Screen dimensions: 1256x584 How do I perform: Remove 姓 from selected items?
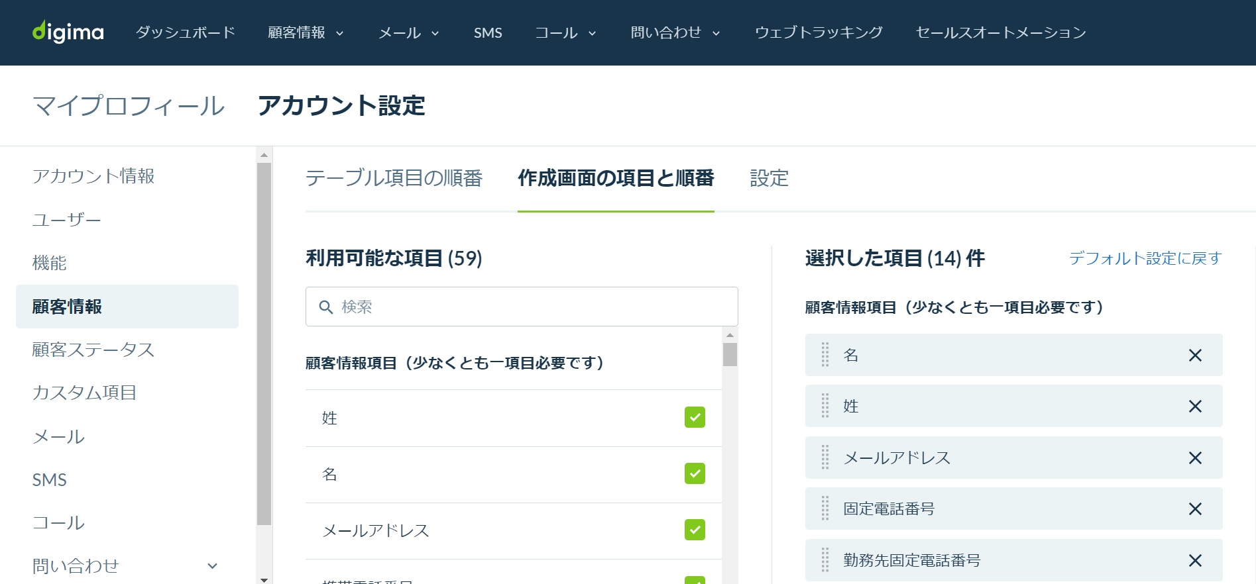coord(1195,407)
